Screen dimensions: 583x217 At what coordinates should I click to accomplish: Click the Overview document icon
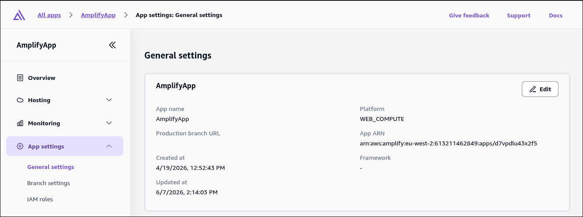click(20, 78)
